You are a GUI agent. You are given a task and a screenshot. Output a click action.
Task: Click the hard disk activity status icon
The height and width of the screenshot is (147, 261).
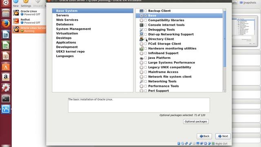click(179, 143)
